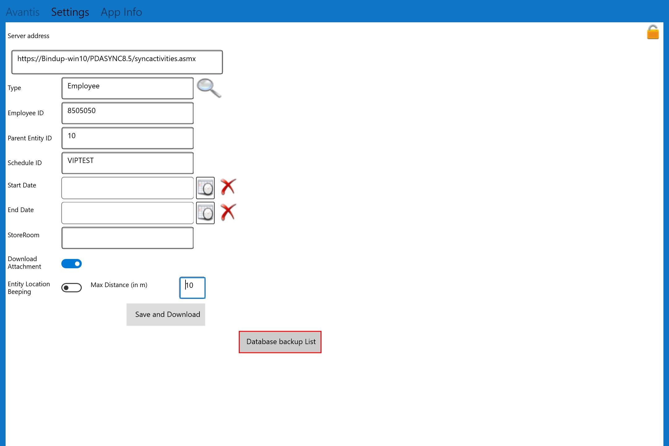Select the Employee ID input field

[x=127, y=112]
